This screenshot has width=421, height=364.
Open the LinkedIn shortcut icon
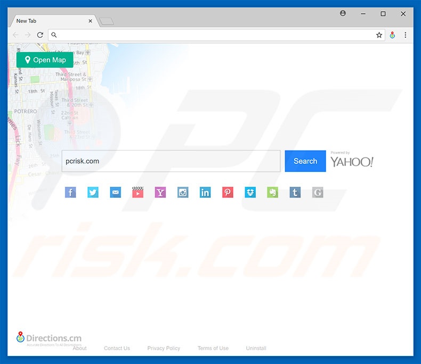[205, 193]
